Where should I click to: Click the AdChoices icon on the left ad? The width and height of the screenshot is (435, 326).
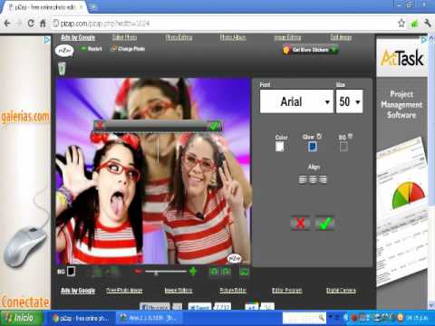click(47, 40)
